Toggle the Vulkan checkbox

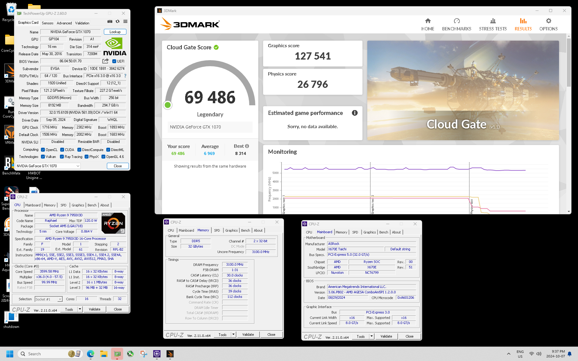coord(43,157)
